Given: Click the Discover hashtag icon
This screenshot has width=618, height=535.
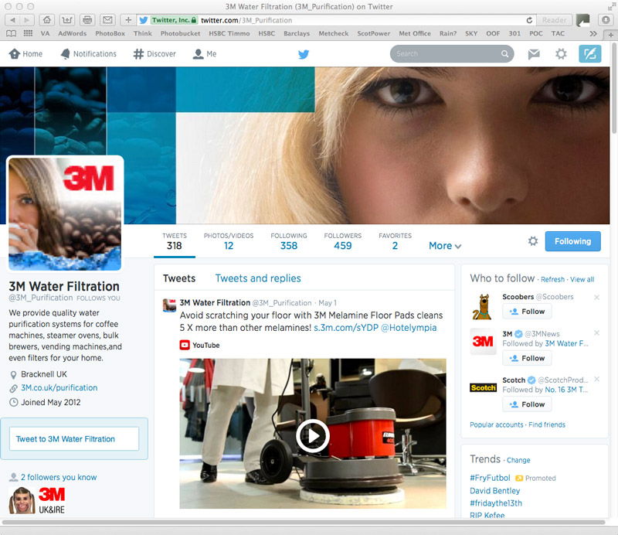Looking at the screenshot, I should (139, 54).
